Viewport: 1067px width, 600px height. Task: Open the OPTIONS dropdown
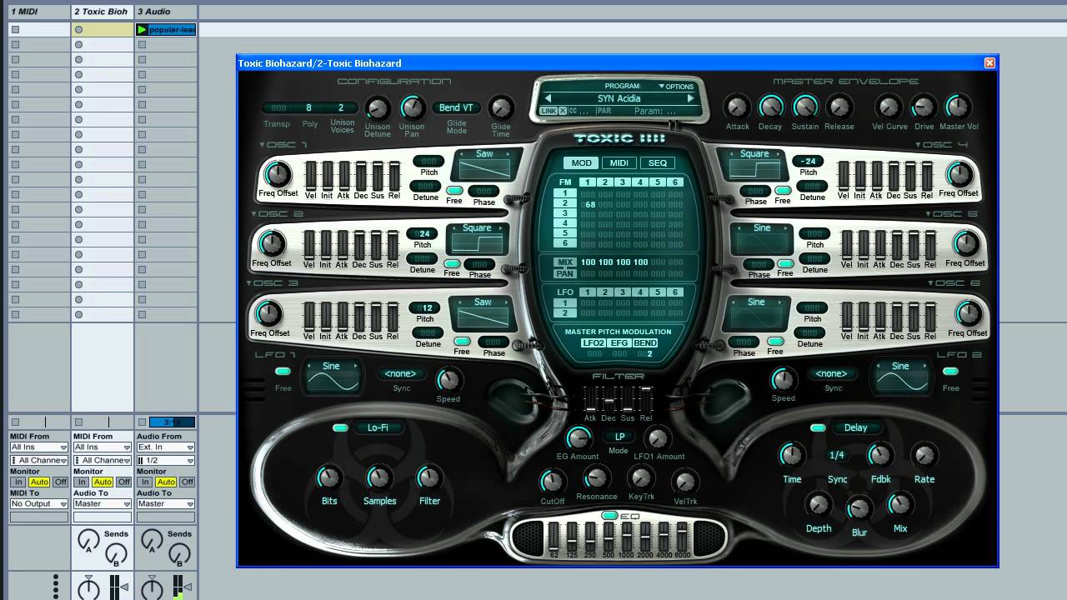pyautogui.click(x=676, y=87)
